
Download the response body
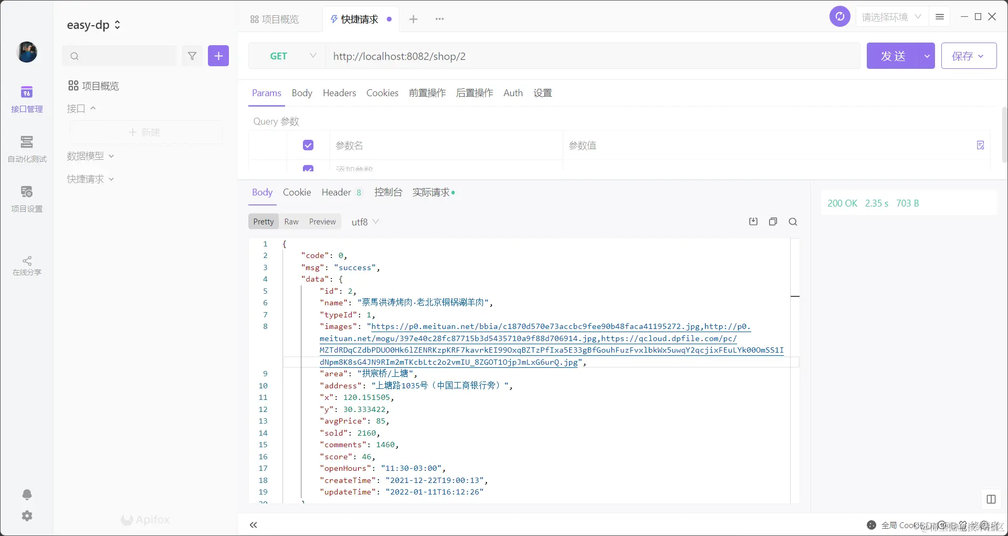pyautogui.click(x=753, y=221)
